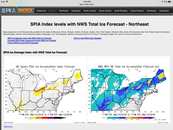Select the North Central region

[x=90, y=11]
